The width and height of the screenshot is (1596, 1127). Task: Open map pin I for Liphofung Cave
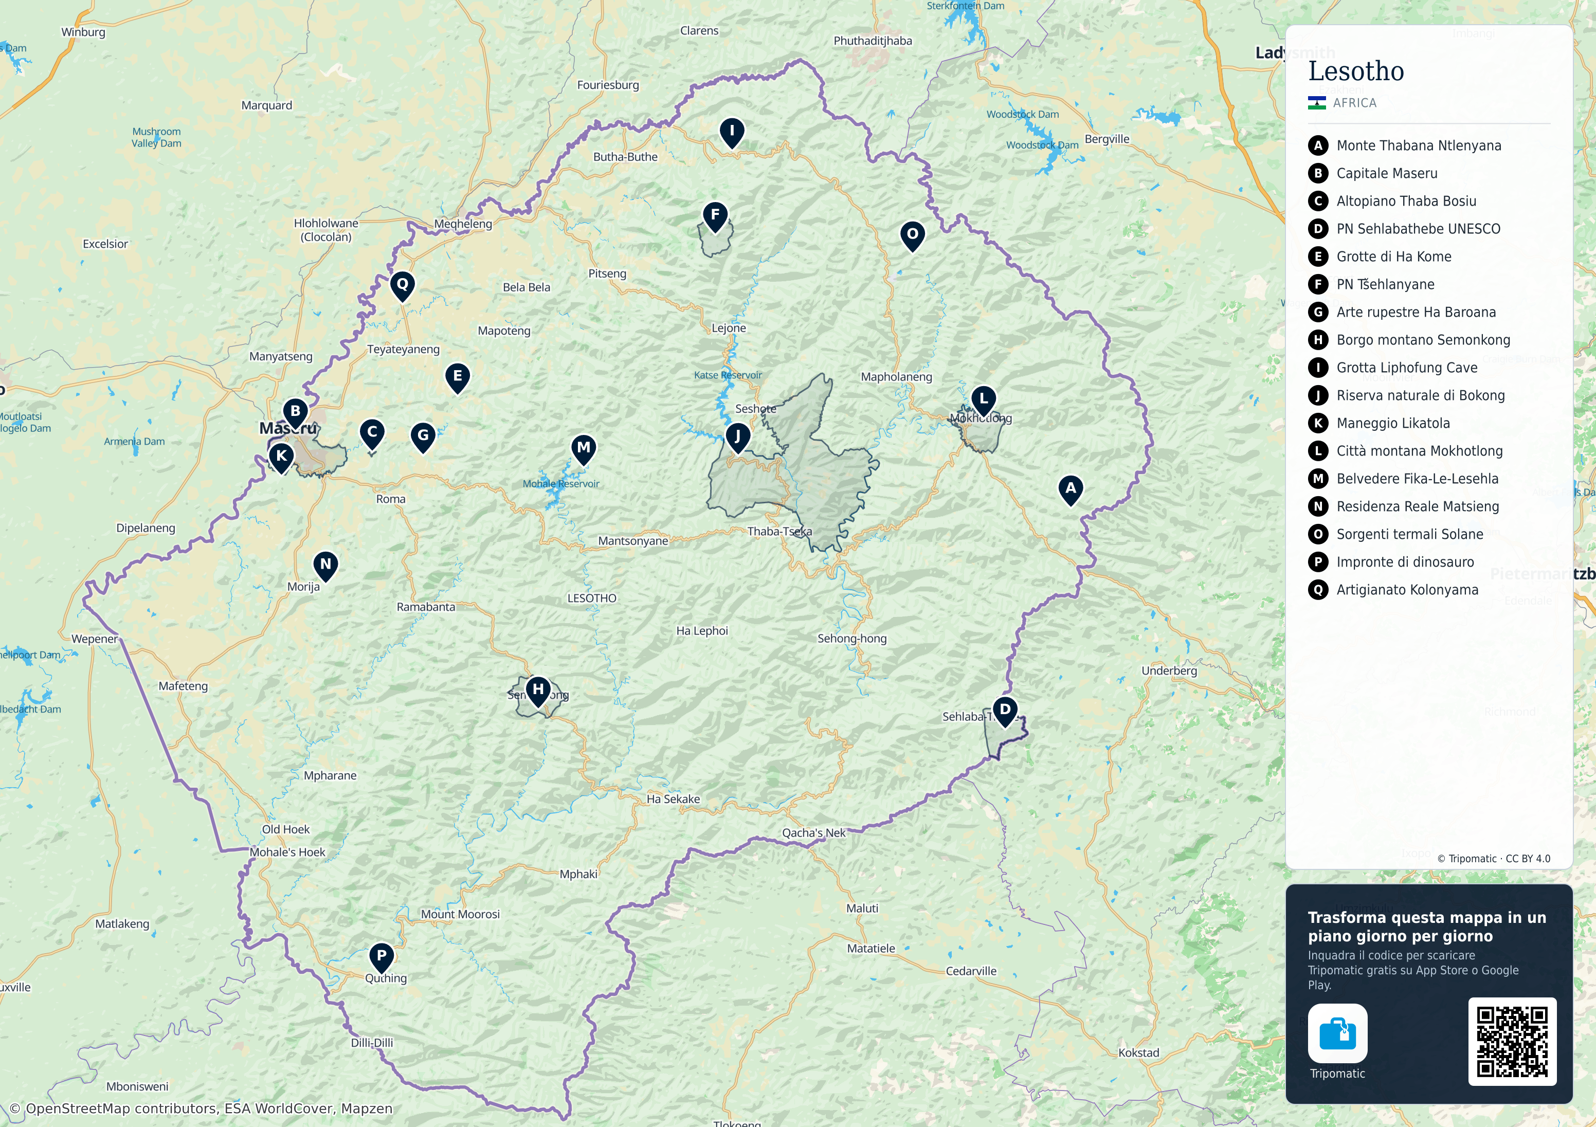[732, 133]
